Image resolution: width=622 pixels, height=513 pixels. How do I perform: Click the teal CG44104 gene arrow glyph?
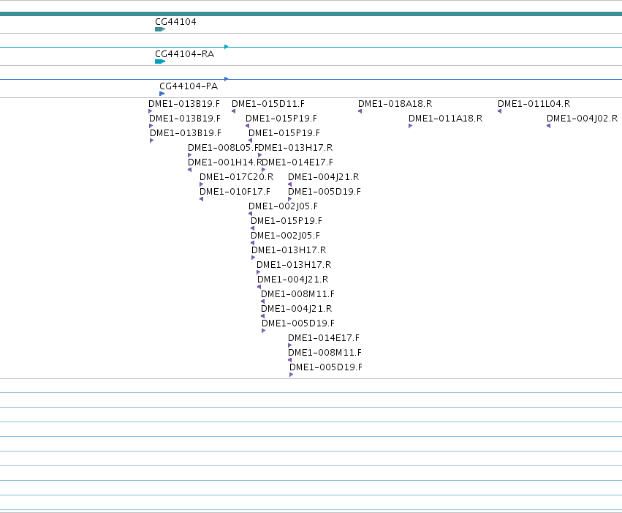[x=160, y=29]
